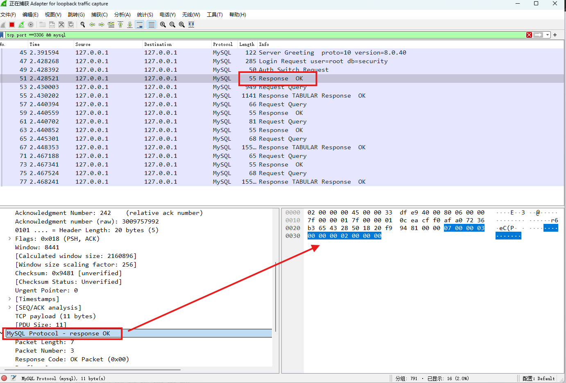Expand the [SEQ/ACK analysis] tree node

[9, 308]
